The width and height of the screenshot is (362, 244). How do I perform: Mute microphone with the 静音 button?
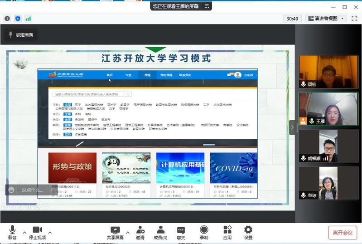pos(13,233)
